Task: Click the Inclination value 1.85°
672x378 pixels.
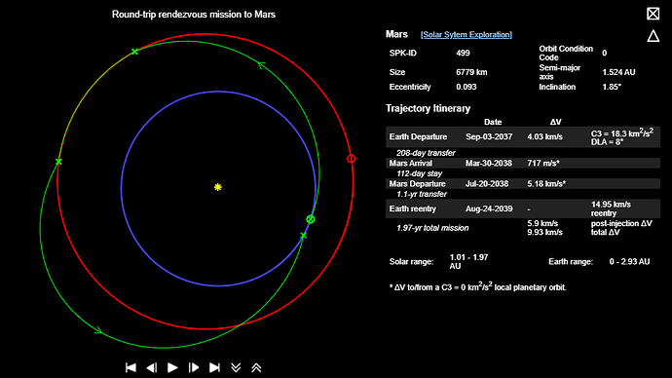Action: pos(612,87)
